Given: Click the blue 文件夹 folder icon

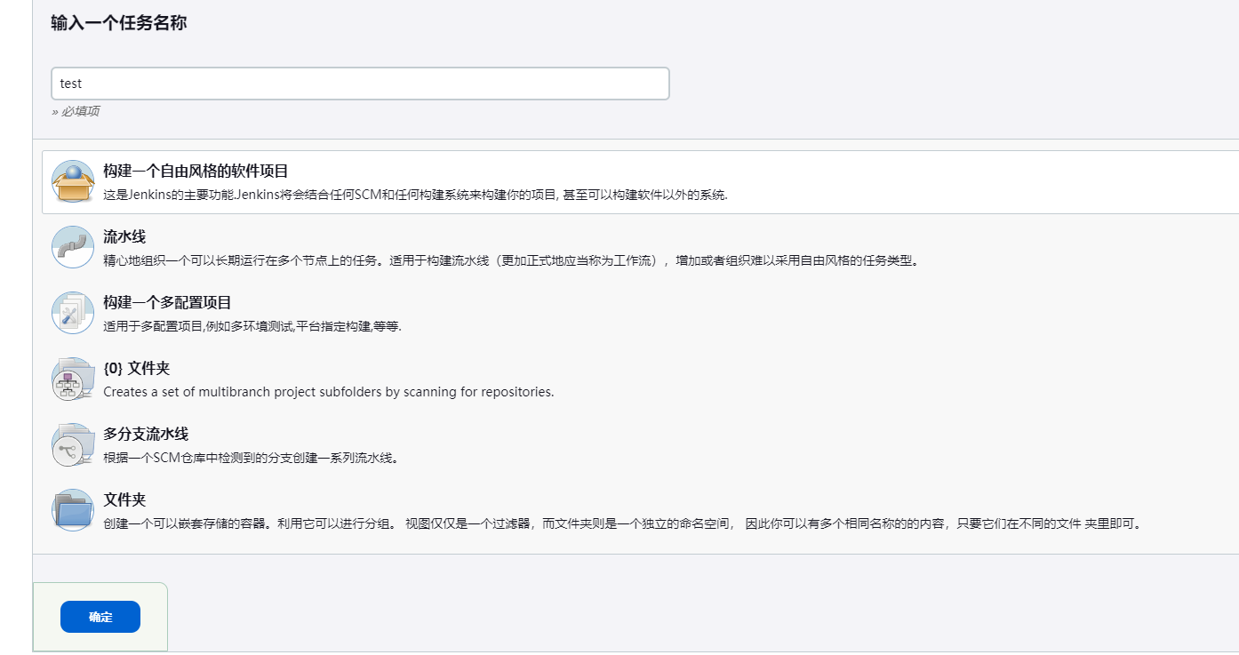Looking at the screenshot, I should coord(73,510).
